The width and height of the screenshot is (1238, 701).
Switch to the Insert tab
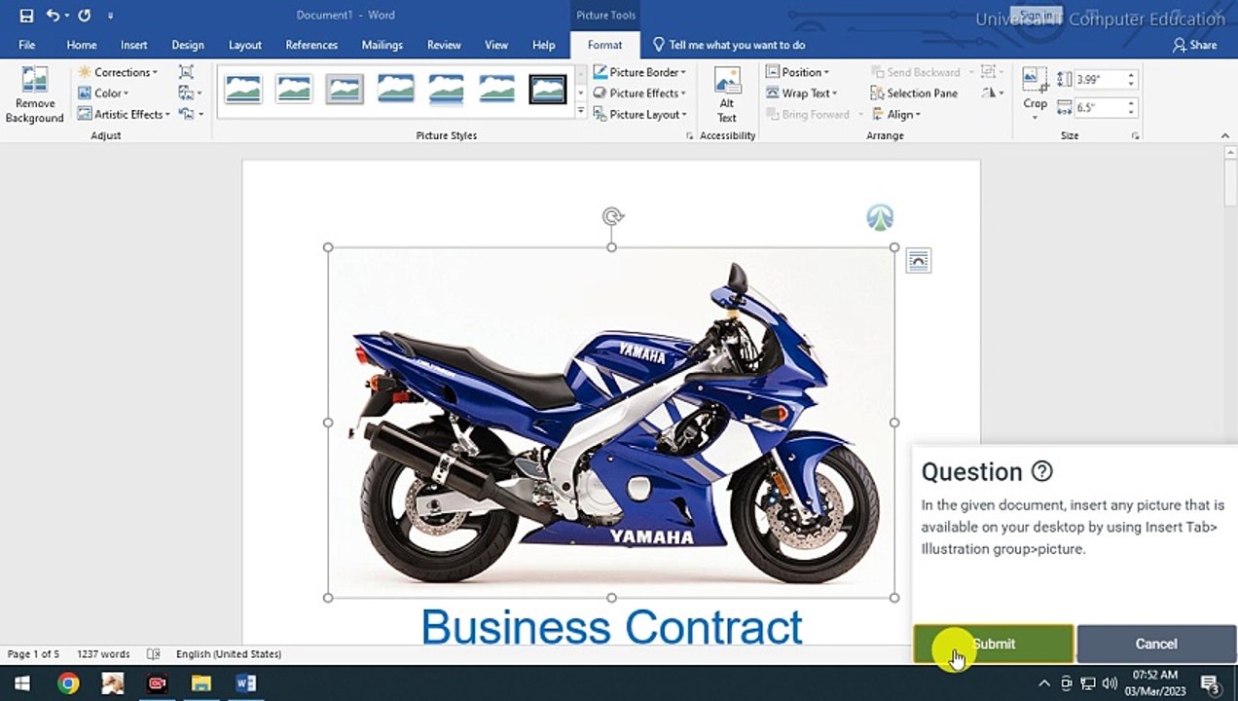click(x=134, y=45)
